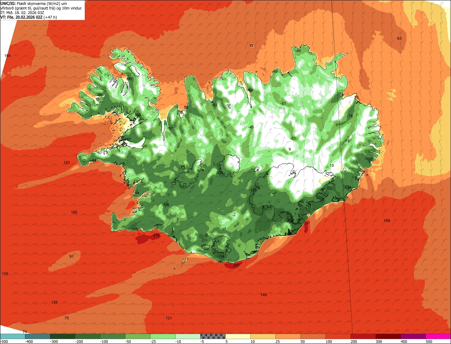Viewport: 451px width, 344px height.
Task: Click the land value -134 near the south coast
Action: (x=221, y=256)
